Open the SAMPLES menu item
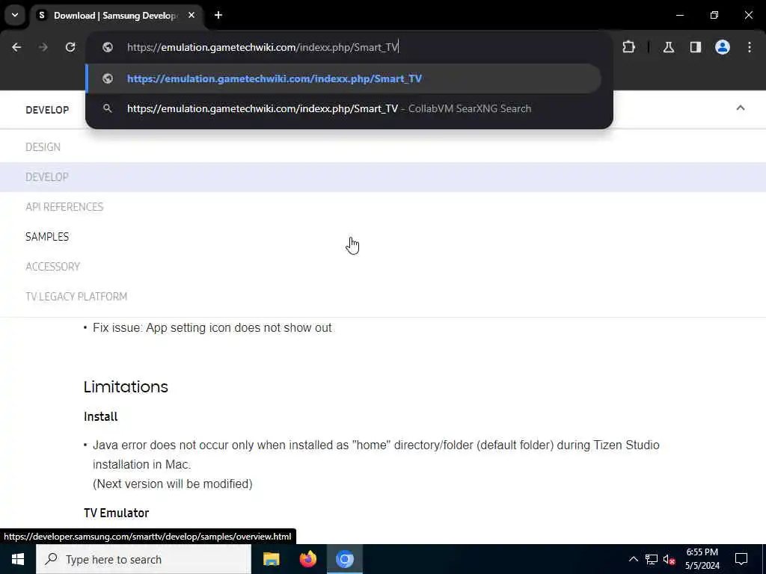Image resolution: width=766 pixels, height=574 pixels. pos(47,237)
